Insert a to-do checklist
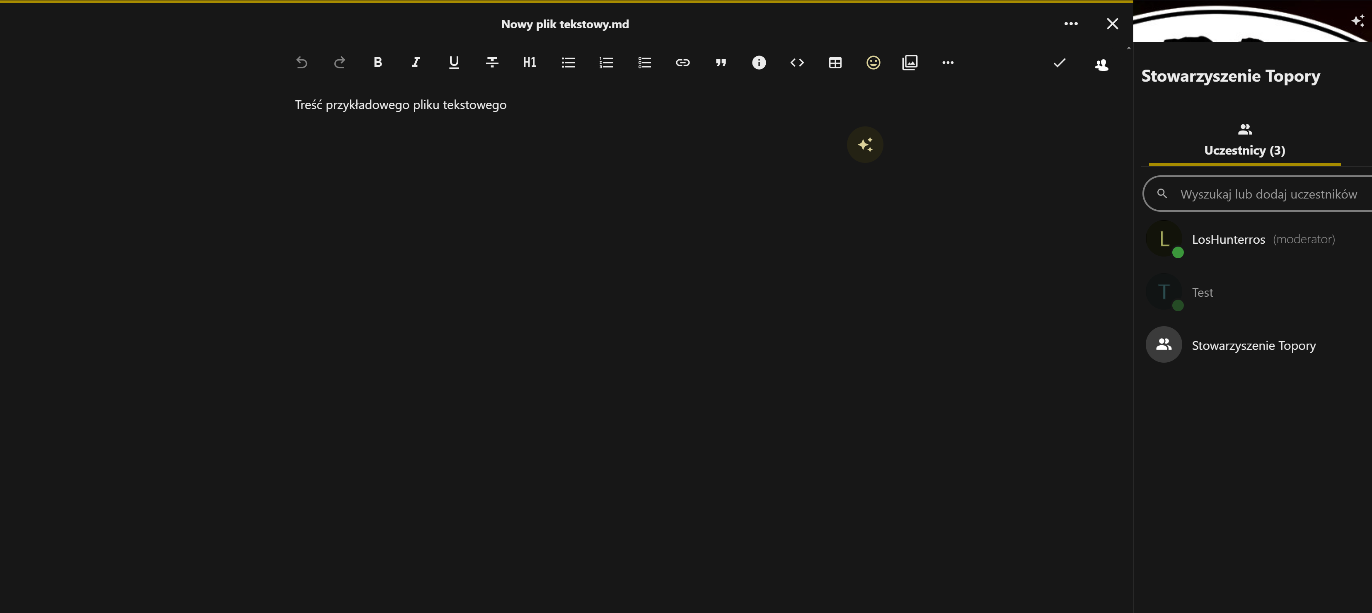Image resolution: width=1372 pixels, height=613 pixels. [644, 63]
